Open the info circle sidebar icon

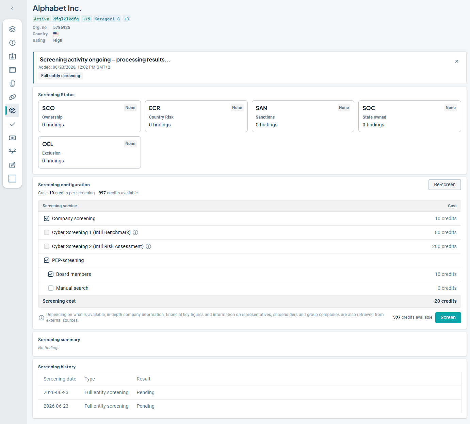pyautogui.click(x=12, y=43)
